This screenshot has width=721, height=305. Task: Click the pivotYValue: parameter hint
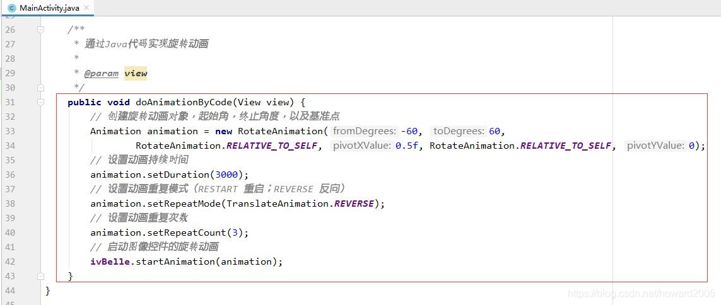[x=655, y=146]
